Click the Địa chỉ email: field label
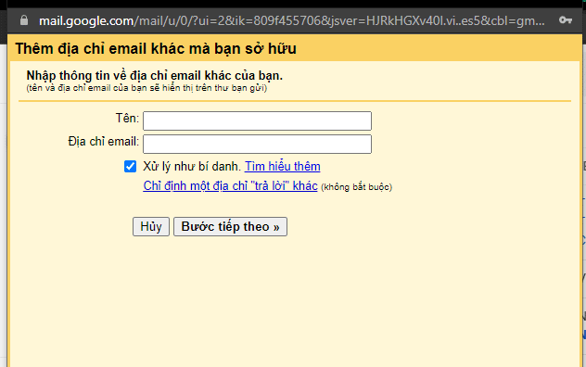Viewport: 586px width, 367px height. tap(104, 141)
